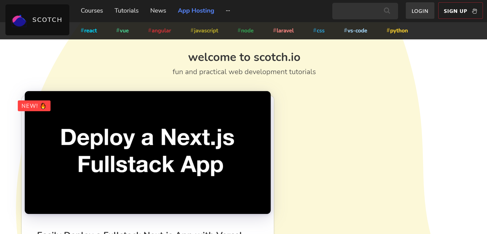Click the SCOTCH brand text

[x=47, y=20]
